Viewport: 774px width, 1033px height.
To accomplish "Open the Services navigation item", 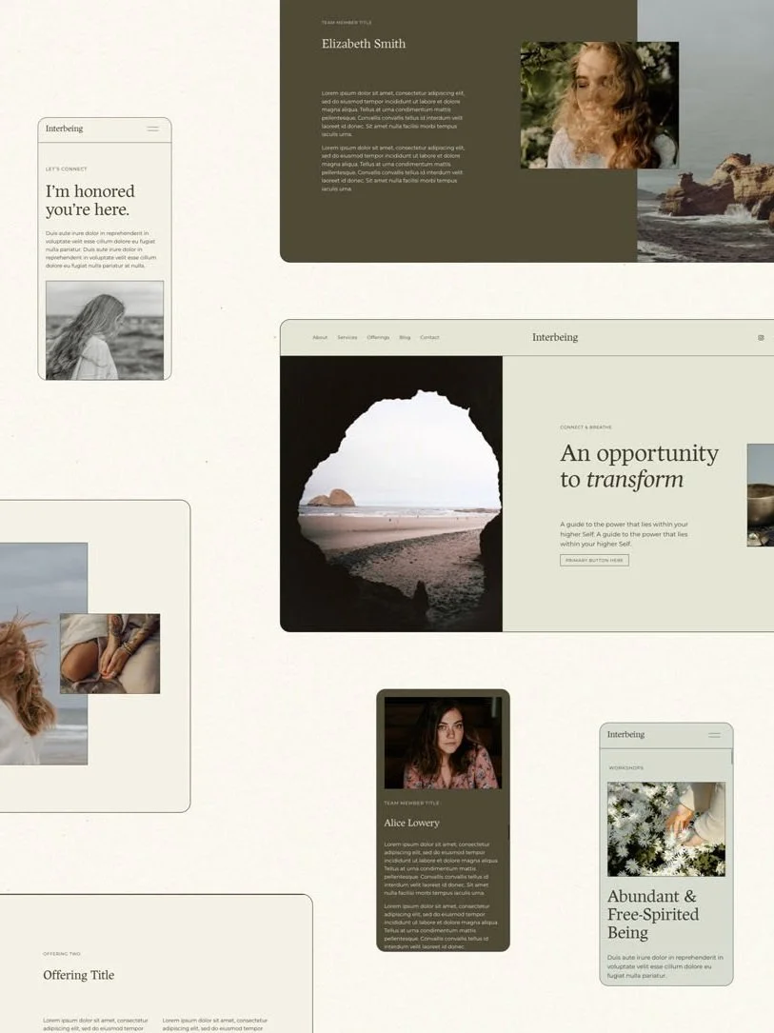I will 347,337.
